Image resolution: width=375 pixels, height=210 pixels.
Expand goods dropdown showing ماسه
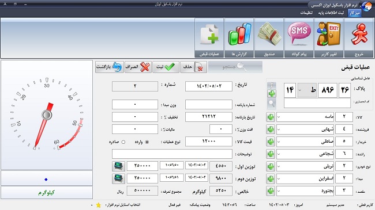[x=279, y=117]
